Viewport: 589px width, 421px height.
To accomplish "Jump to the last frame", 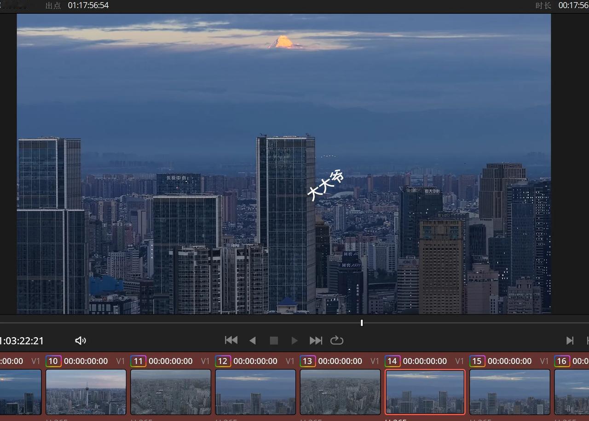I will (x=316, y=340).
